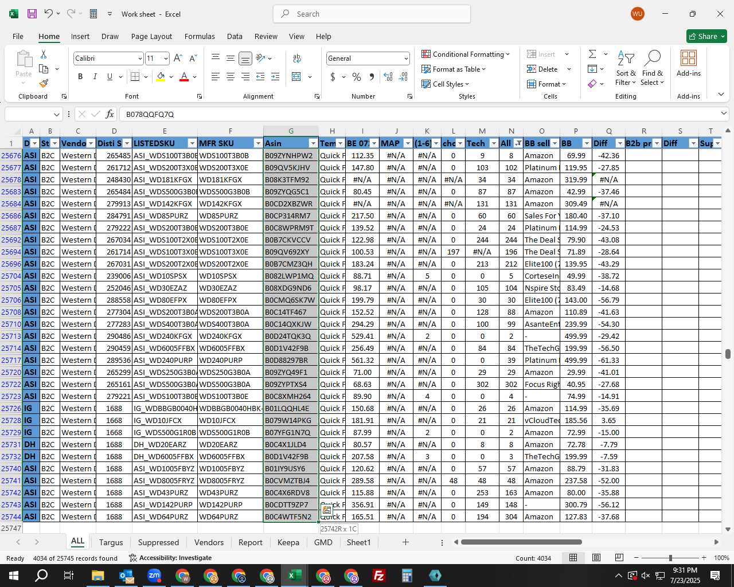Click the Clear eraser icon
Viewport: 734px width, 587px height.
pyautogui.click(x=592, y=84)
